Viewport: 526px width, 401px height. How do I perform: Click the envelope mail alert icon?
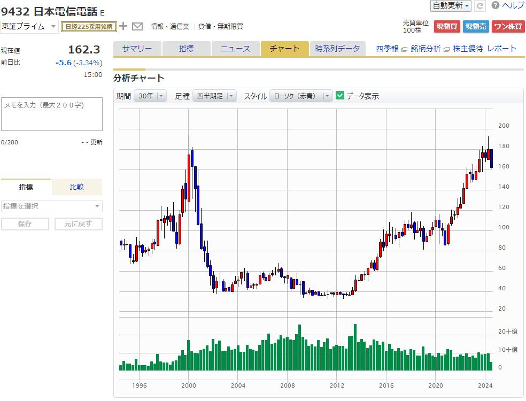(137, 26)
